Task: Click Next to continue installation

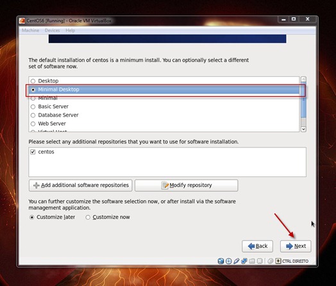Action: [296, 246]
